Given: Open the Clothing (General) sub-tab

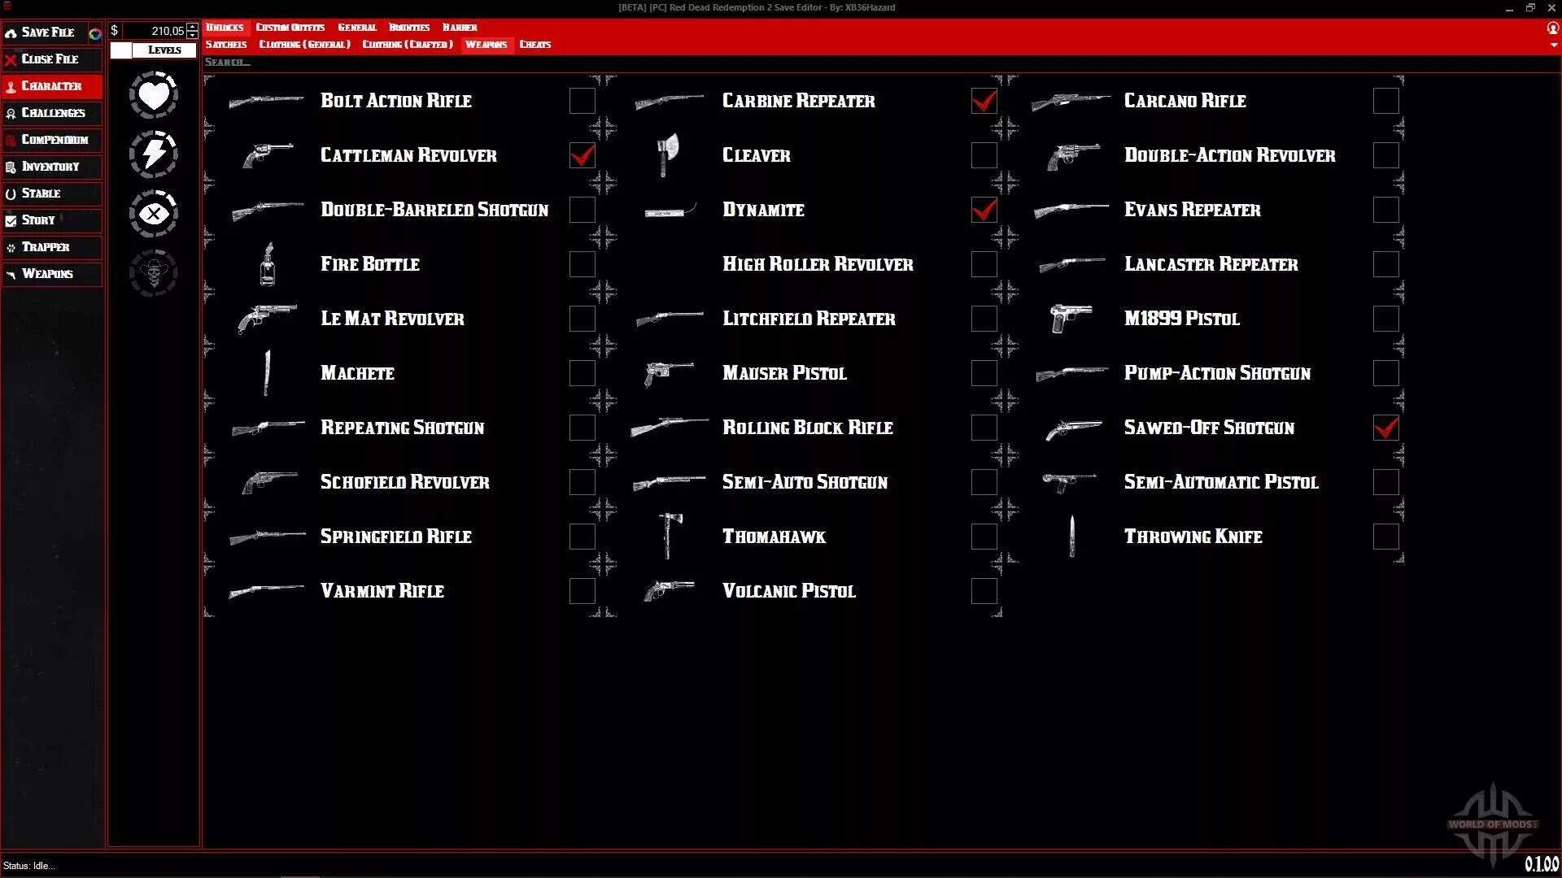Looking at the screenshot, I should point(304,44).
